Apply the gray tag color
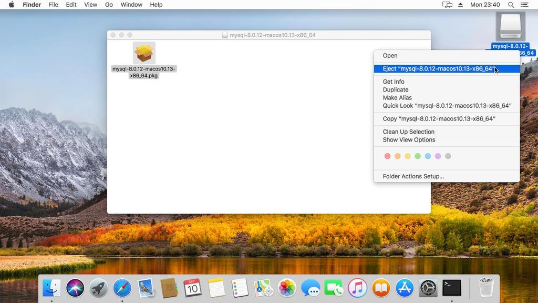The width and height of the screenshot is (538, 303). pos(448,156)
